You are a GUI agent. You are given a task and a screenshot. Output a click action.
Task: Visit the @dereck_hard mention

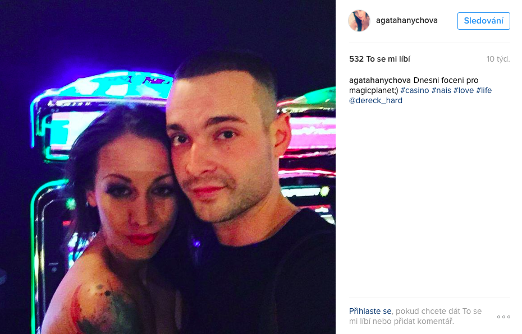(376, 100)
